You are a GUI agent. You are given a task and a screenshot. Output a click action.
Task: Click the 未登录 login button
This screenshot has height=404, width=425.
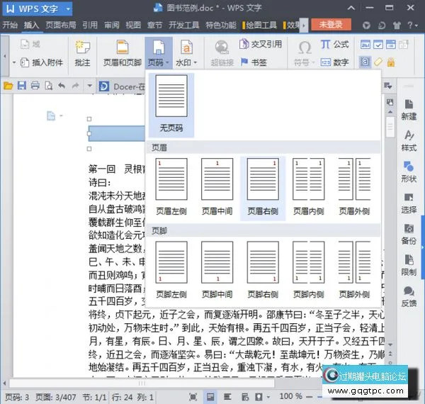pyautogui.click(x=331, y=25)
